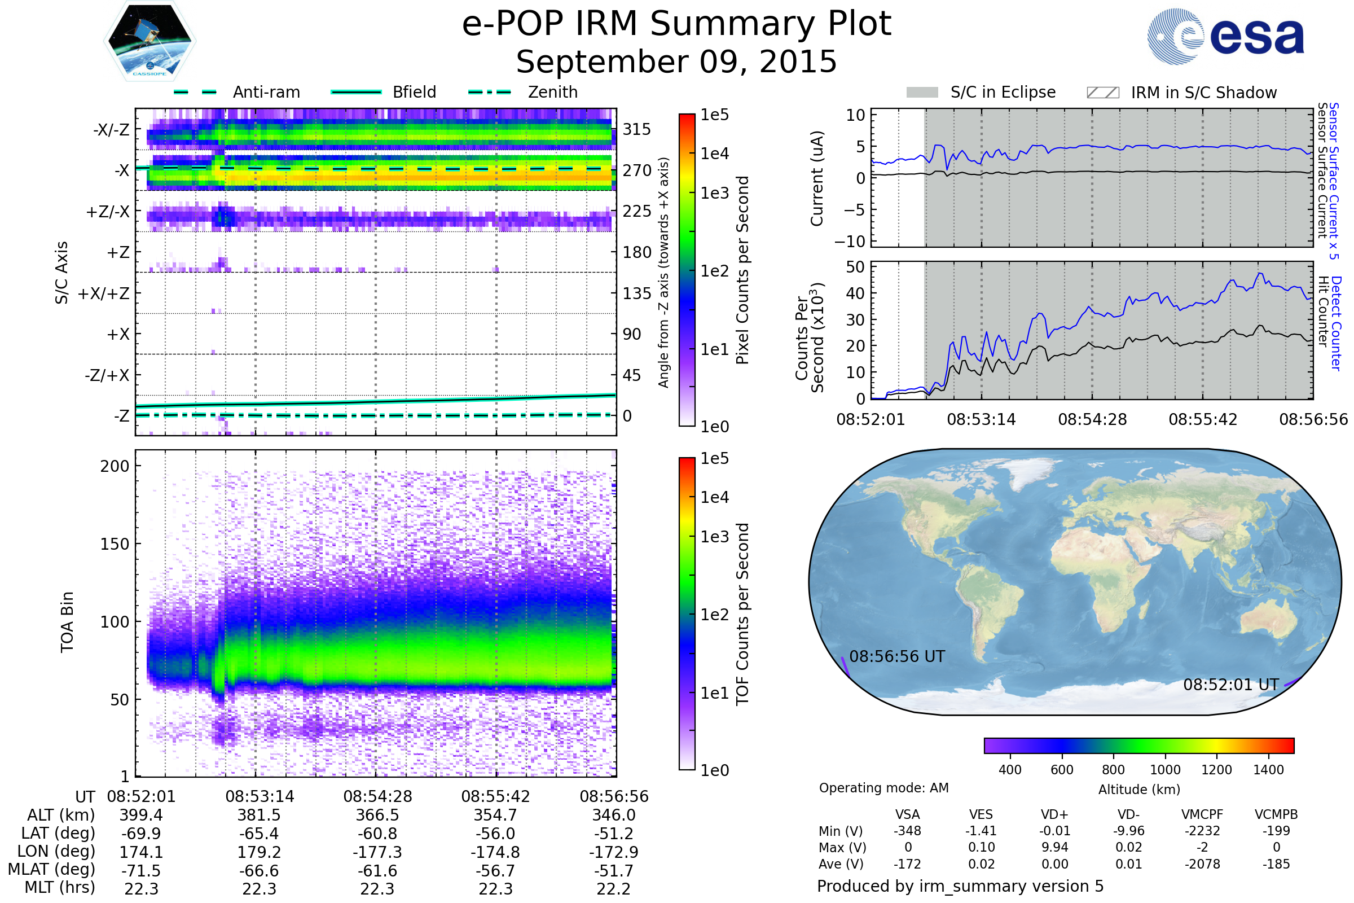Click the Zenith dash-dot legend marker

(489, 92)
